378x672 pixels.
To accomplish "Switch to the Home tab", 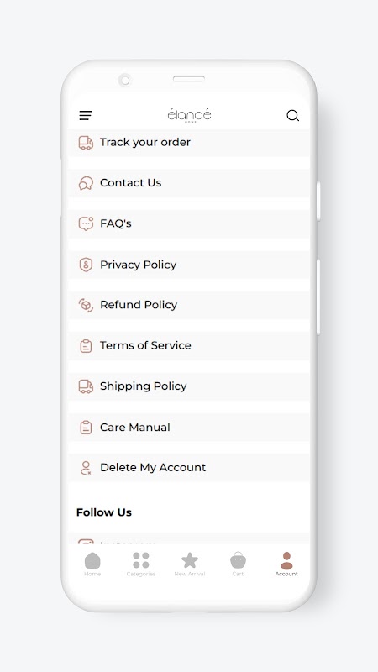I will pyautogui.click(x=92, y=564).
